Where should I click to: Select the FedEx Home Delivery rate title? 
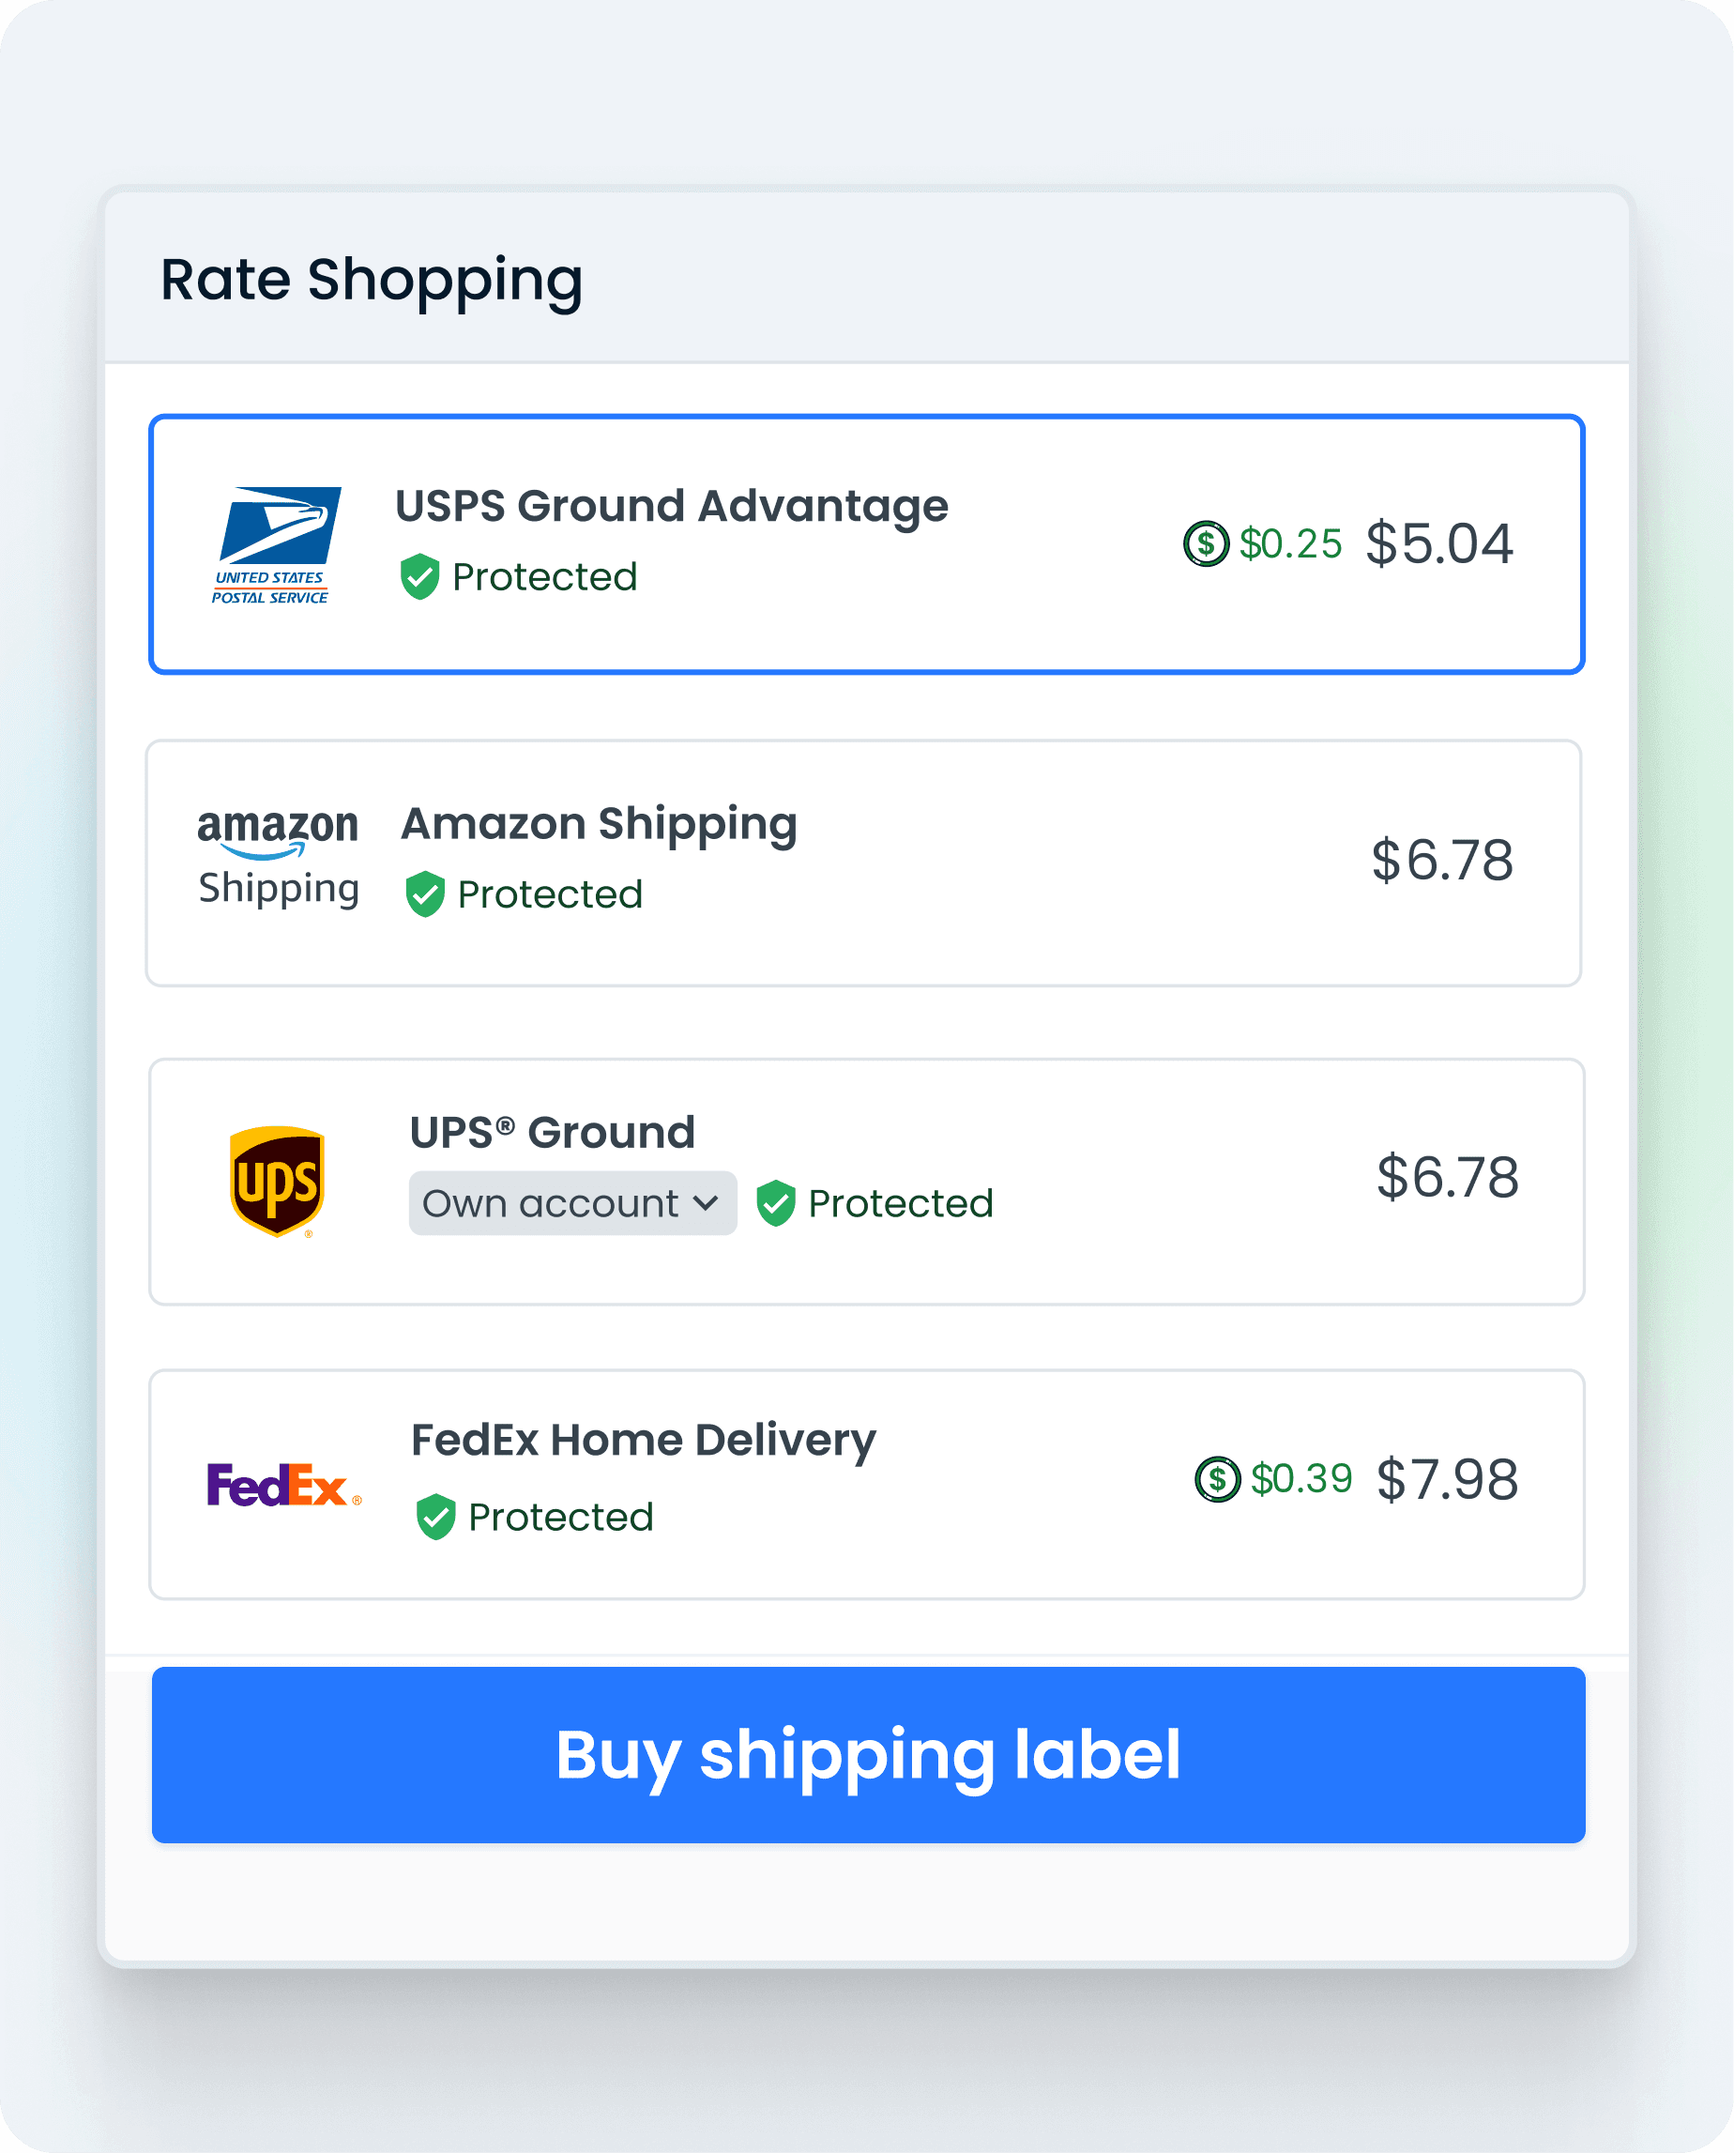coord(644,1440)
